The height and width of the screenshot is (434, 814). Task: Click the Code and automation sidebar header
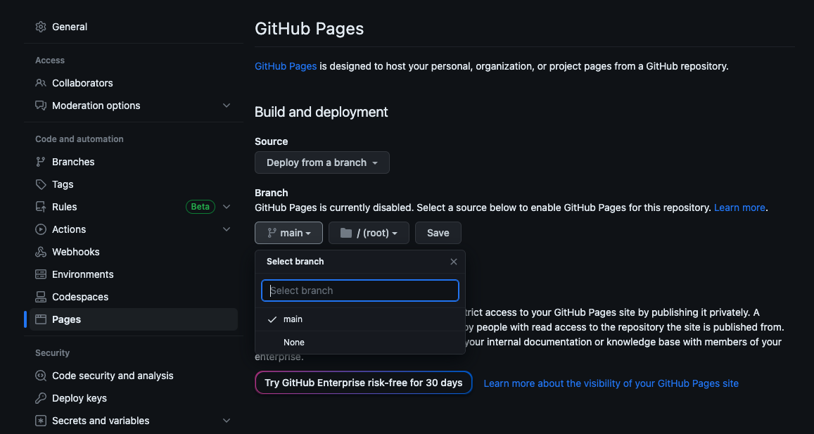[80, 139]
